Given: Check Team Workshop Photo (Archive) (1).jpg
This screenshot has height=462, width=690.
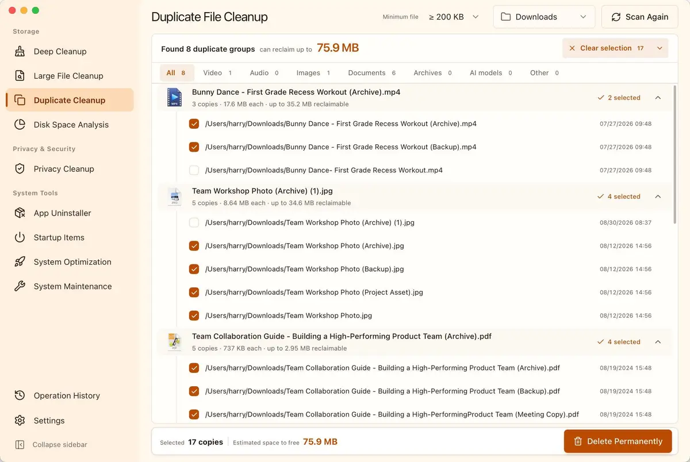Looking at the screenshot, I should click(194, 222).
